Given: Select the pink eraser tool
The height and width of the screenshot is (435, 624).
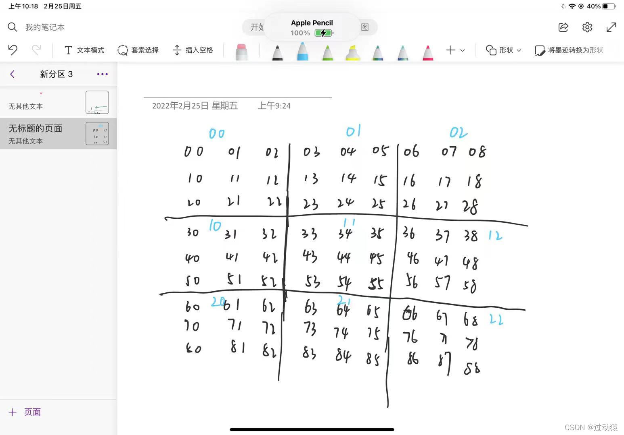Looking at the screenshot, I should click(241, 52).
